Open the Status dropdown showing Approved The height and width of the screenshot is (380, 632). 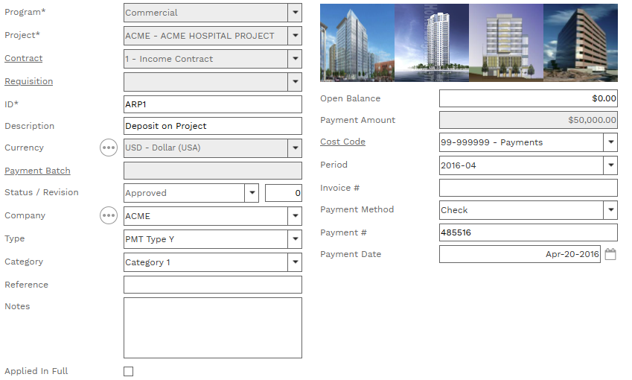251,193
